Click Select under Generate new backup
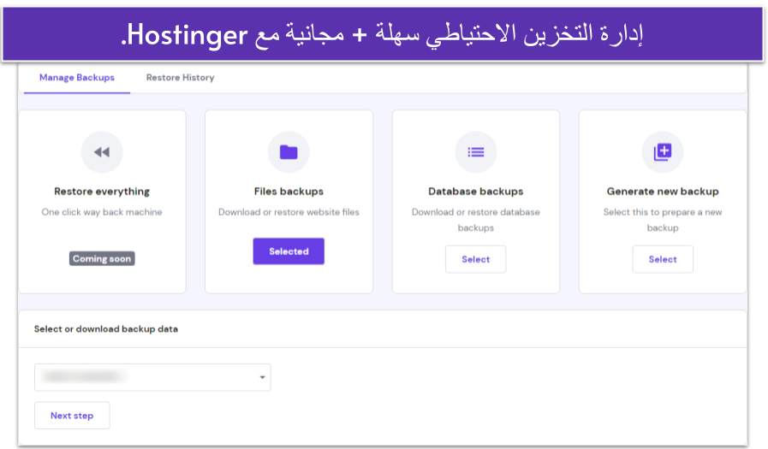Viewport: 768px width, 449px height. coord(663,259)
